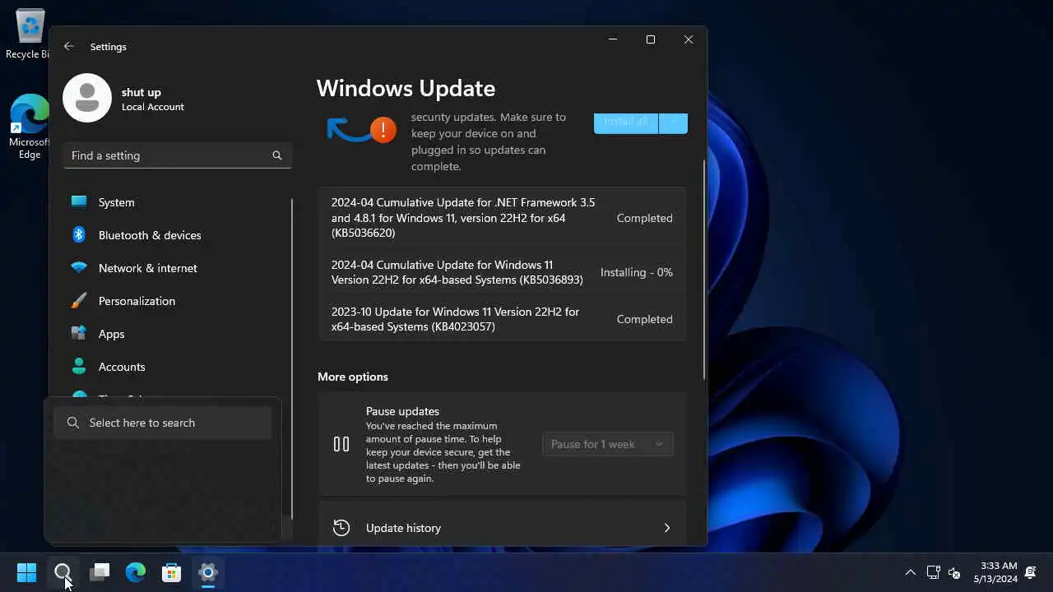The height and width of the screenshot is (592, 1053).
Task: Click the Find a setting search box
Action: 178,155
